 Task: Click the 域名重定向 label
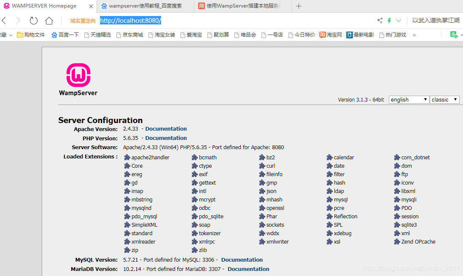(83, 21)
